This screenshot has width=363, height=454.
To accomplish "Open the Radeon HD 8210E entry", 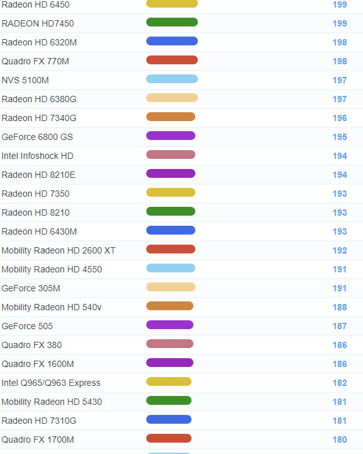I will (38, 175).
